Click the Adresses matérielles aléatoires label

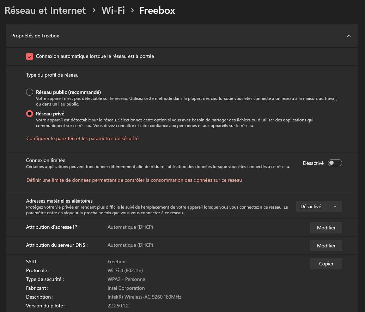click(x=59, y=201)
